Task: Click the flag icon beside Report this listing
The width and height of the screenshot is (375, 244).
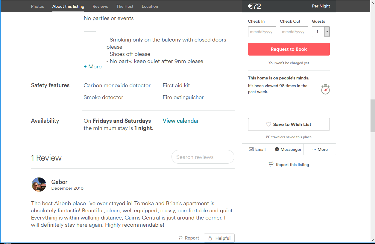Action: pos(271,164)
